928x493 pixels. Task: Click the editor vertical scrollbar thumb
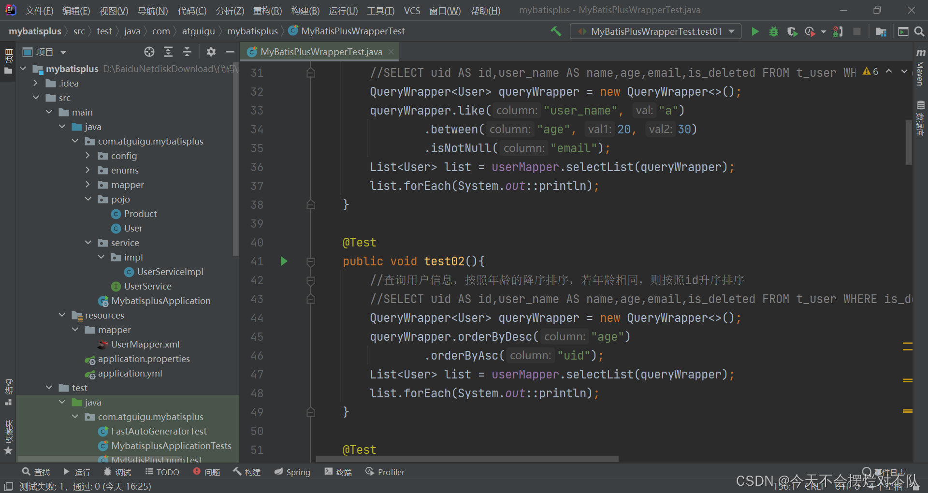tap(909, 142)
